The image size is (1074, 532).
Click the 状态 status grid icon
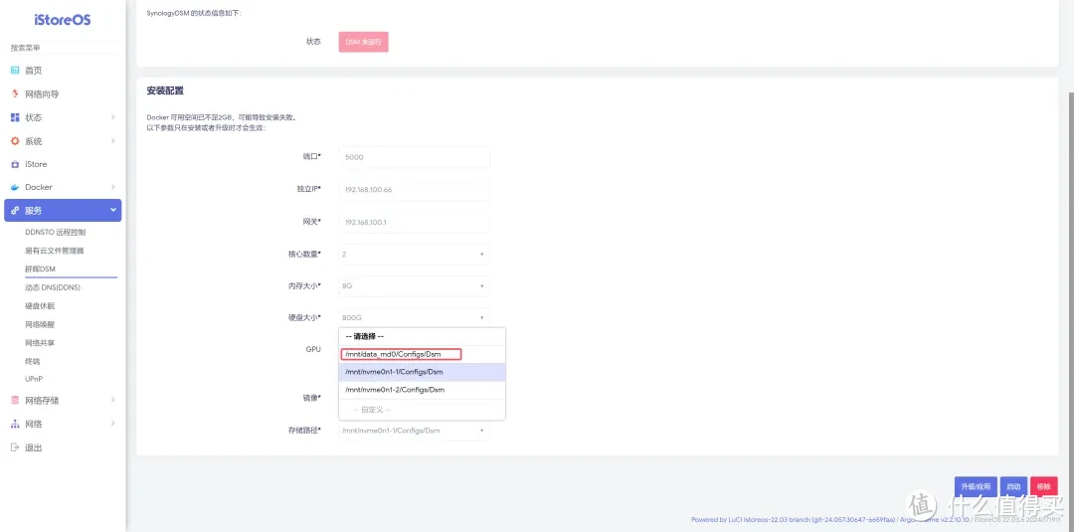[15, 117]
